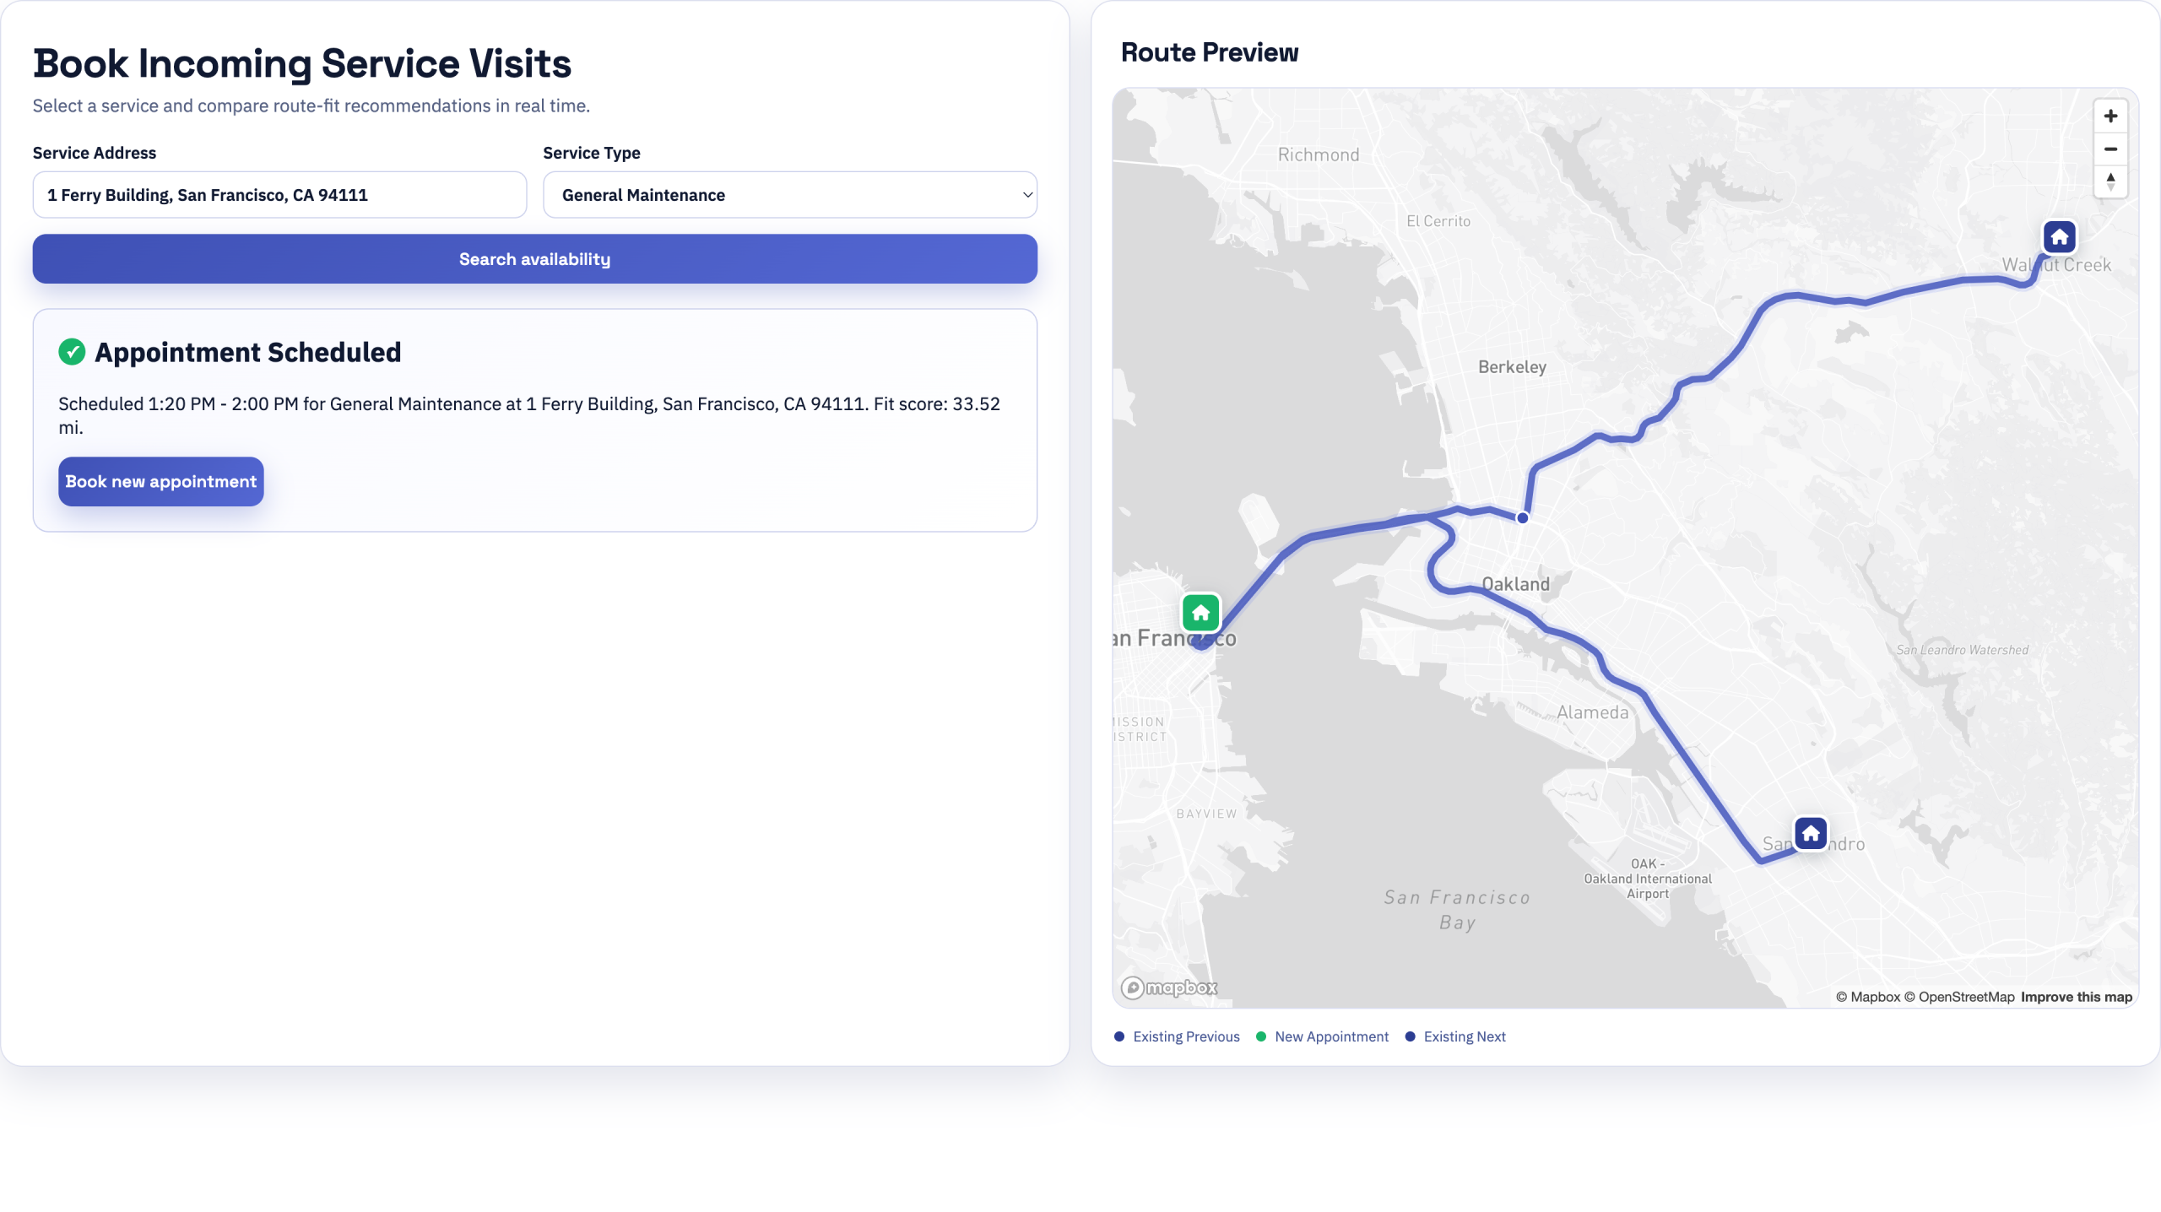Click the home marker near Walnut Creek

coord(2058,237)
